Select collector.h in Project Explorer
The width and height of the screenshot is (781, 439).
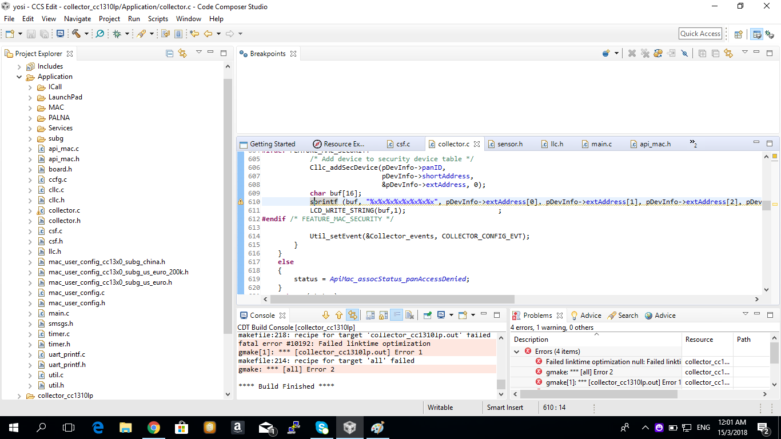[64, 221]
